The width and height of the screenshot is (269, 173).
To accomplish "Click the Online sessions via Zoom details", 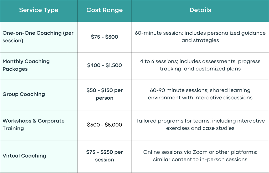I will tap(200, 156).
